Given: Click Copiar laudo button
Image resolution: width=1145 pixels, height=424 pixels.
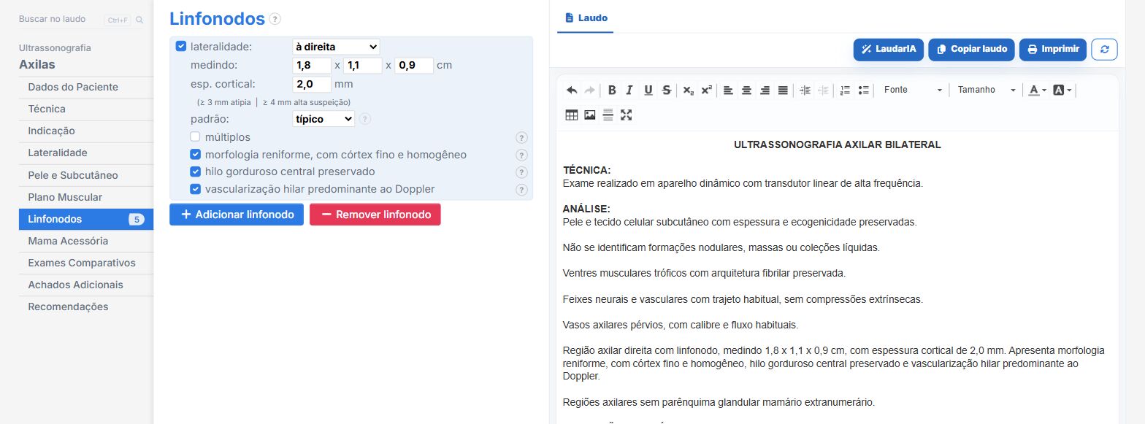Looking at the screenshot, I should pyautogui.click(x=971, y=49).
